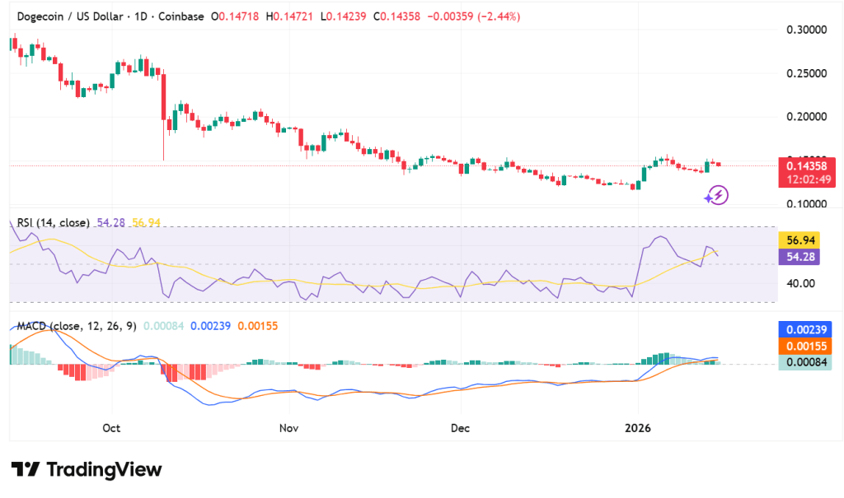
Task: Click the orange signal value 0.00155 in legend
Action: [x=258, y=326]
